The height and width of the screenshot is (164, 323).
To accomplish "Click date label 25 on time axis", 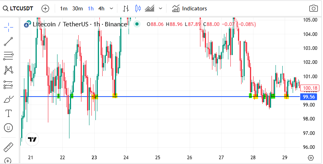I will pyautogui.click(x=158, y=158).
